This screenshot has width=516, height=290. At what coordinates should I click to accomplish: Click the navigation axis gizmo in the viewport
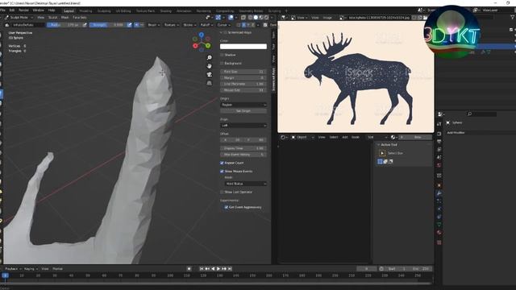tap(202, 42)
